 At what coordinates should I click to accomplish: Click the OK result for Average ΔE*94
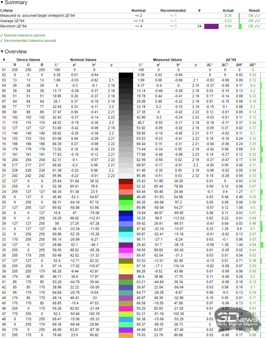pyautogui.click(x=254, y=21)
